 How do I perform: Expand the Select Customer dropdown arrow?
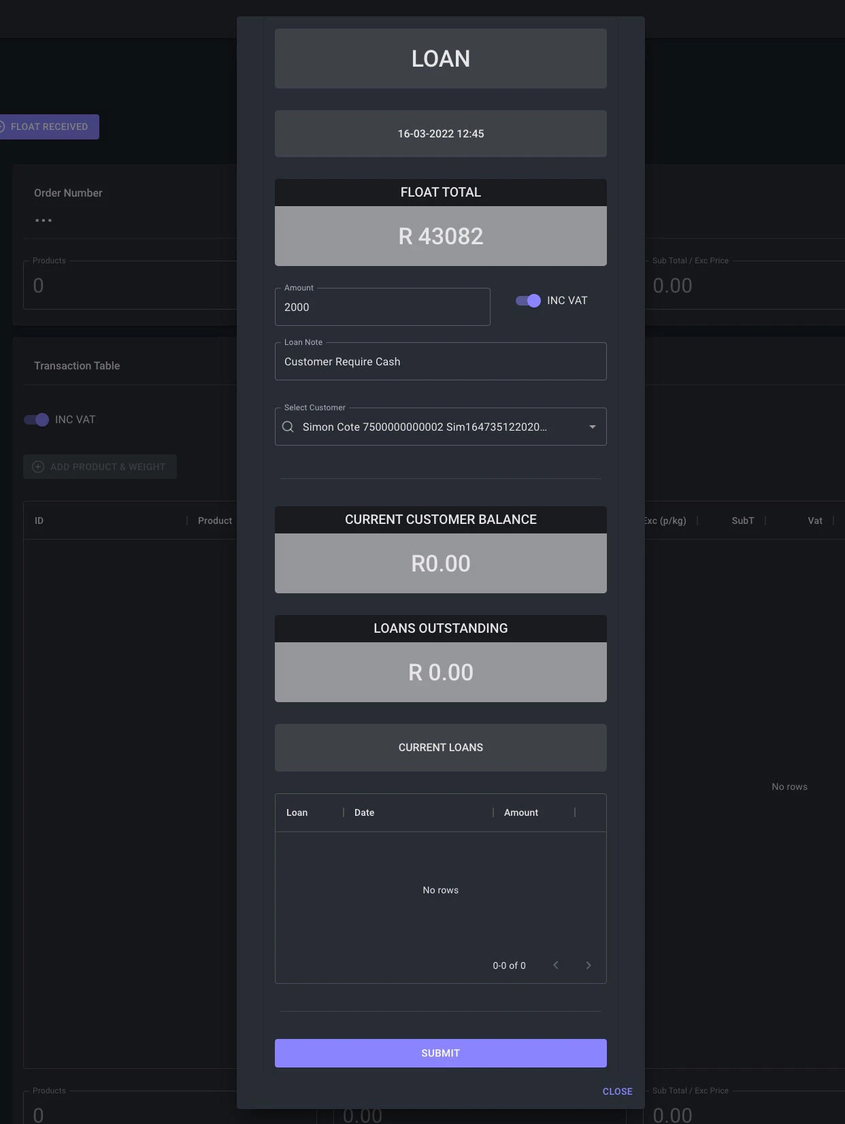click(x=592, y=427)
